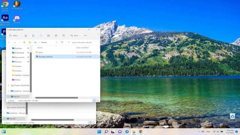Open recent locations chevron beside Forward arrow
This screenshot has width=240, height=135.
click(19, 42)
